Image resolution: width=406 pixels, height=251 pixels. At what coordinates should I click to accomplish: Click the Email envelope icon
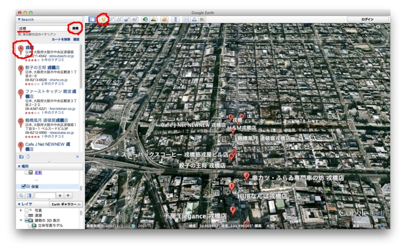point(186,19)
